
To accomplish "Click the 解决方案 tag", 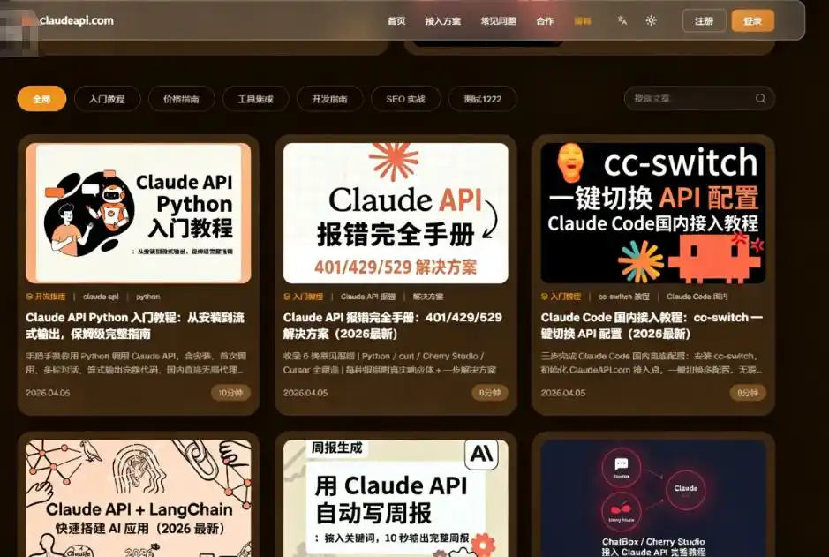I will [428, 297].
